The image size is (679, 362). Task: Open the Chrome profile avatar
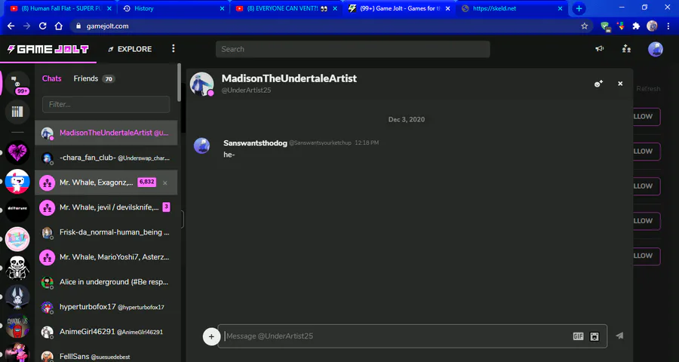[652, 26]
